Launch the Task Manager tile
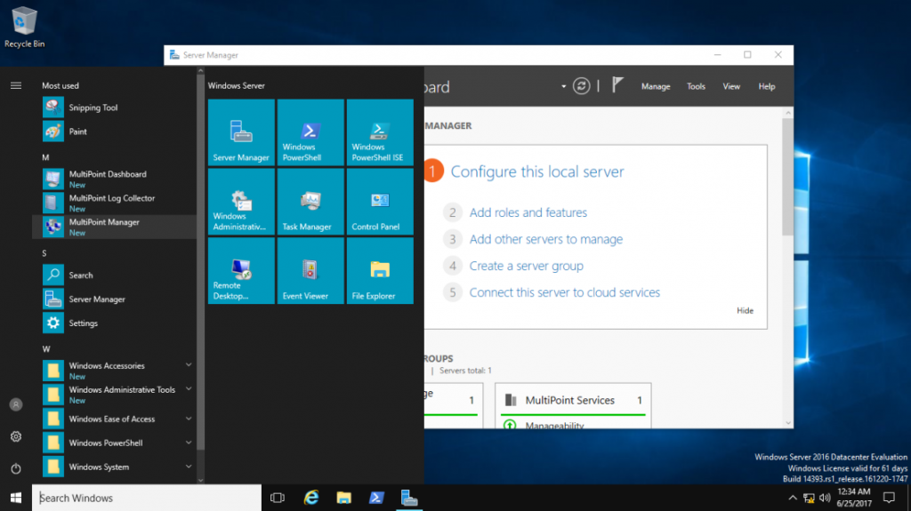The height and width of the screenshot is (511, 911). [310, 202]
